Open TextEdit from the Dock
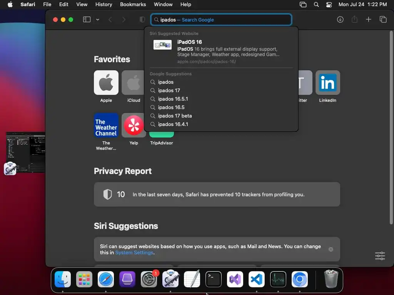The width and height of the screenshot is (394, 295). click(192, 279)
